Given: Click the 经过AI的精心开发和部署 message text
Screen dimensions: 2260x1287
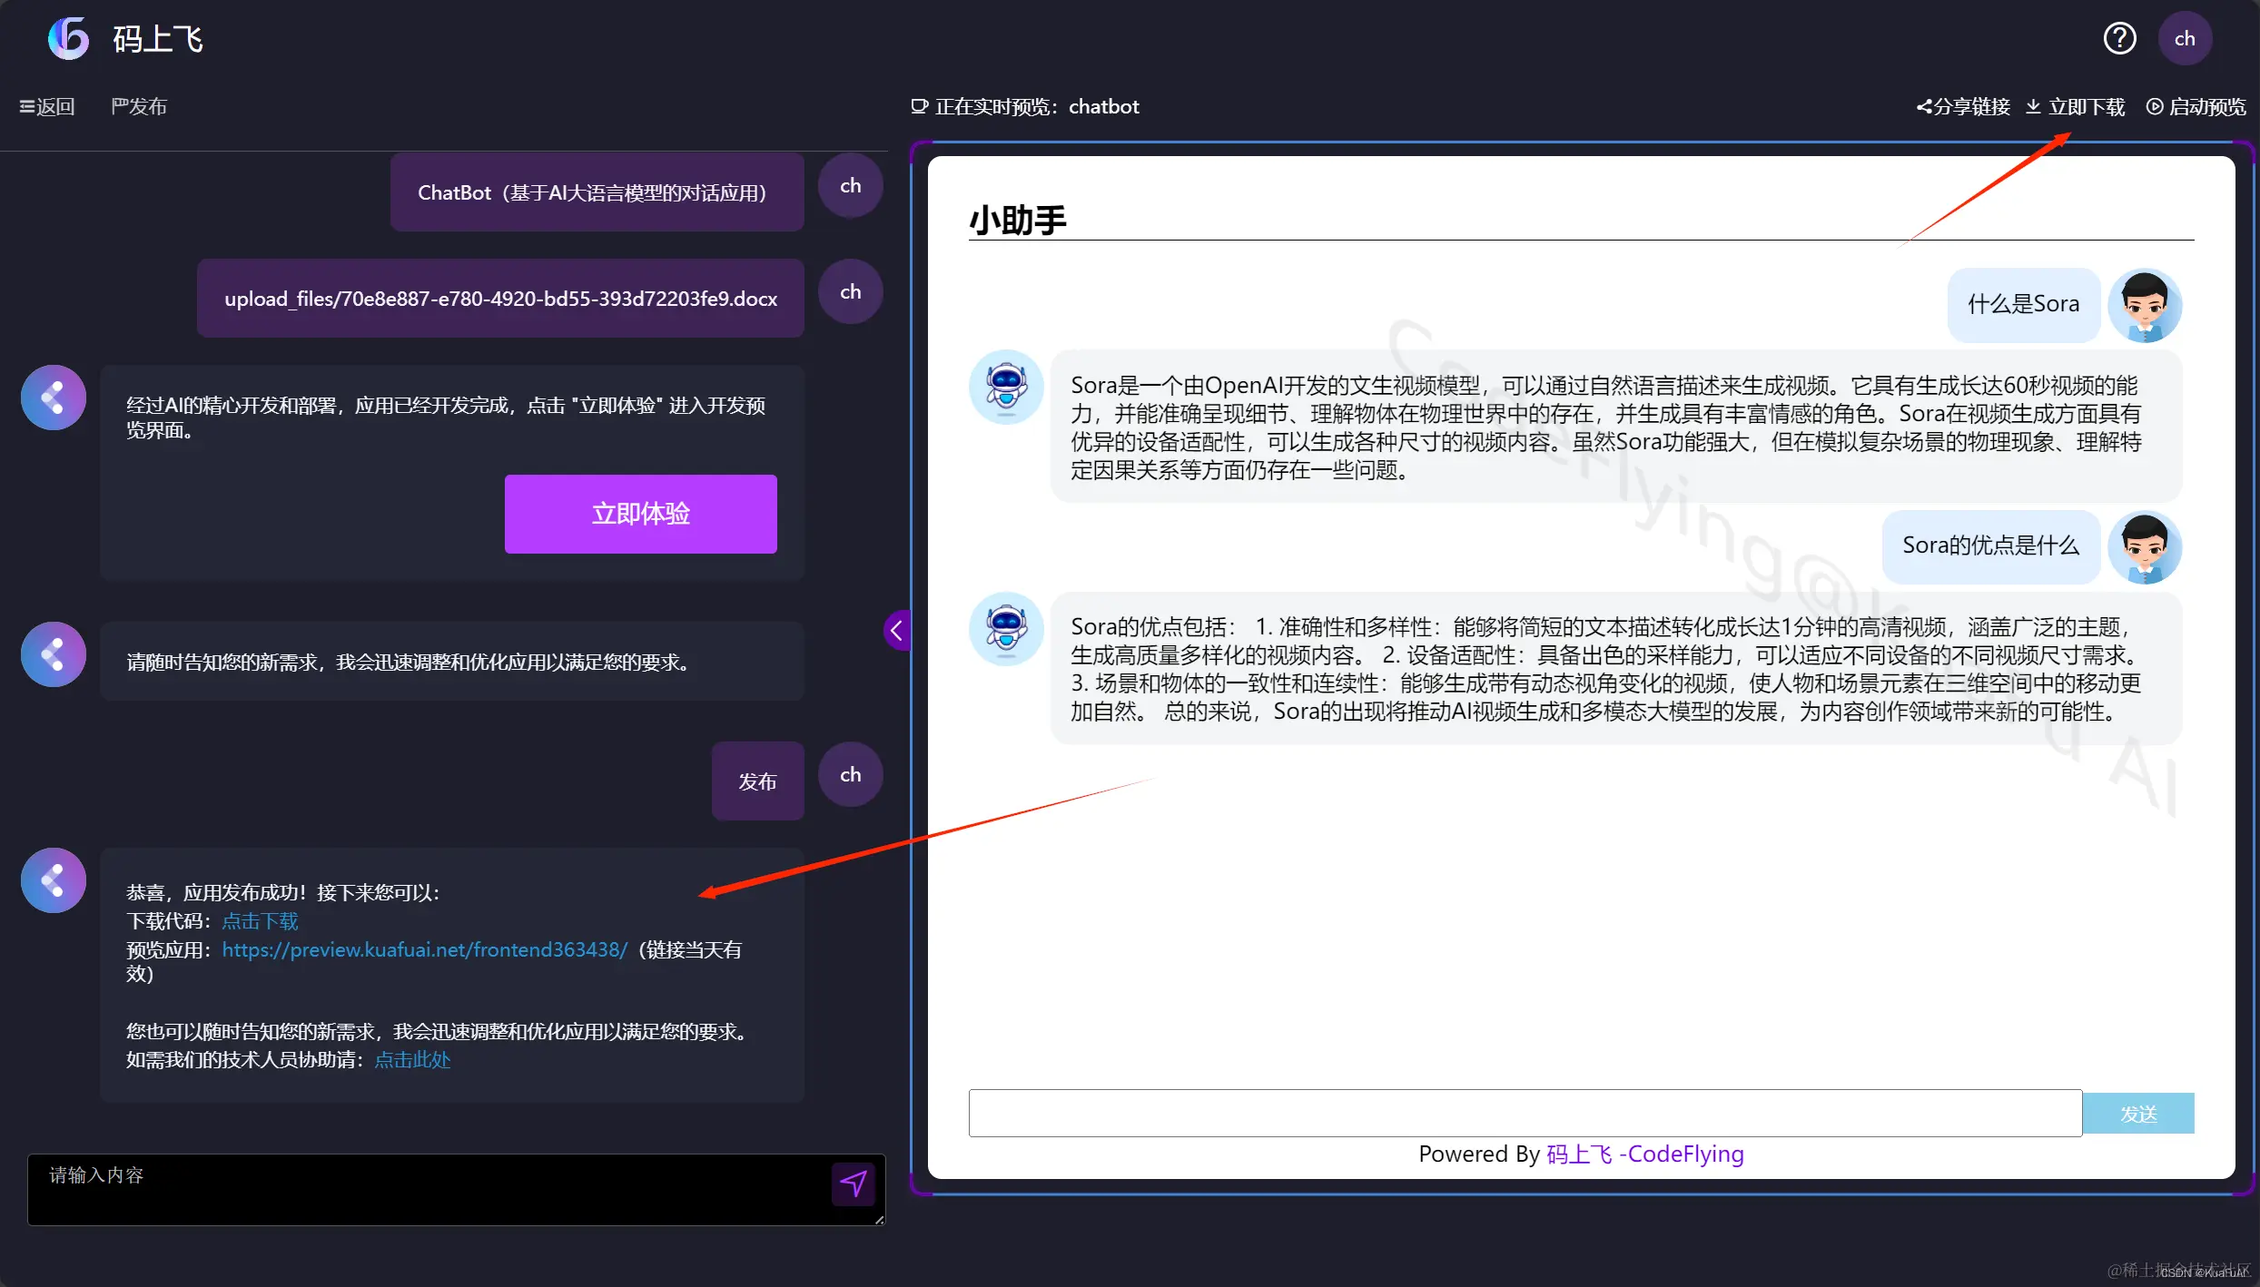Looking at the screenshot, I should coord(446,418).
